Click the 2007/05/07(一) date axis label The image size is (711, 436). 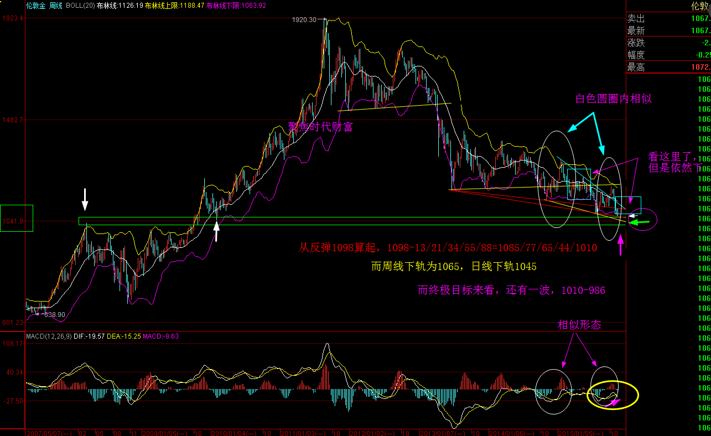[x=49, y=432]
